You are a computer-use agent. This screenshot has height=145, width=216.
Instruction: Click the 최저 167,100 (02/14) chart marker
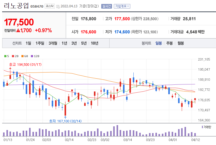(65, 121)
